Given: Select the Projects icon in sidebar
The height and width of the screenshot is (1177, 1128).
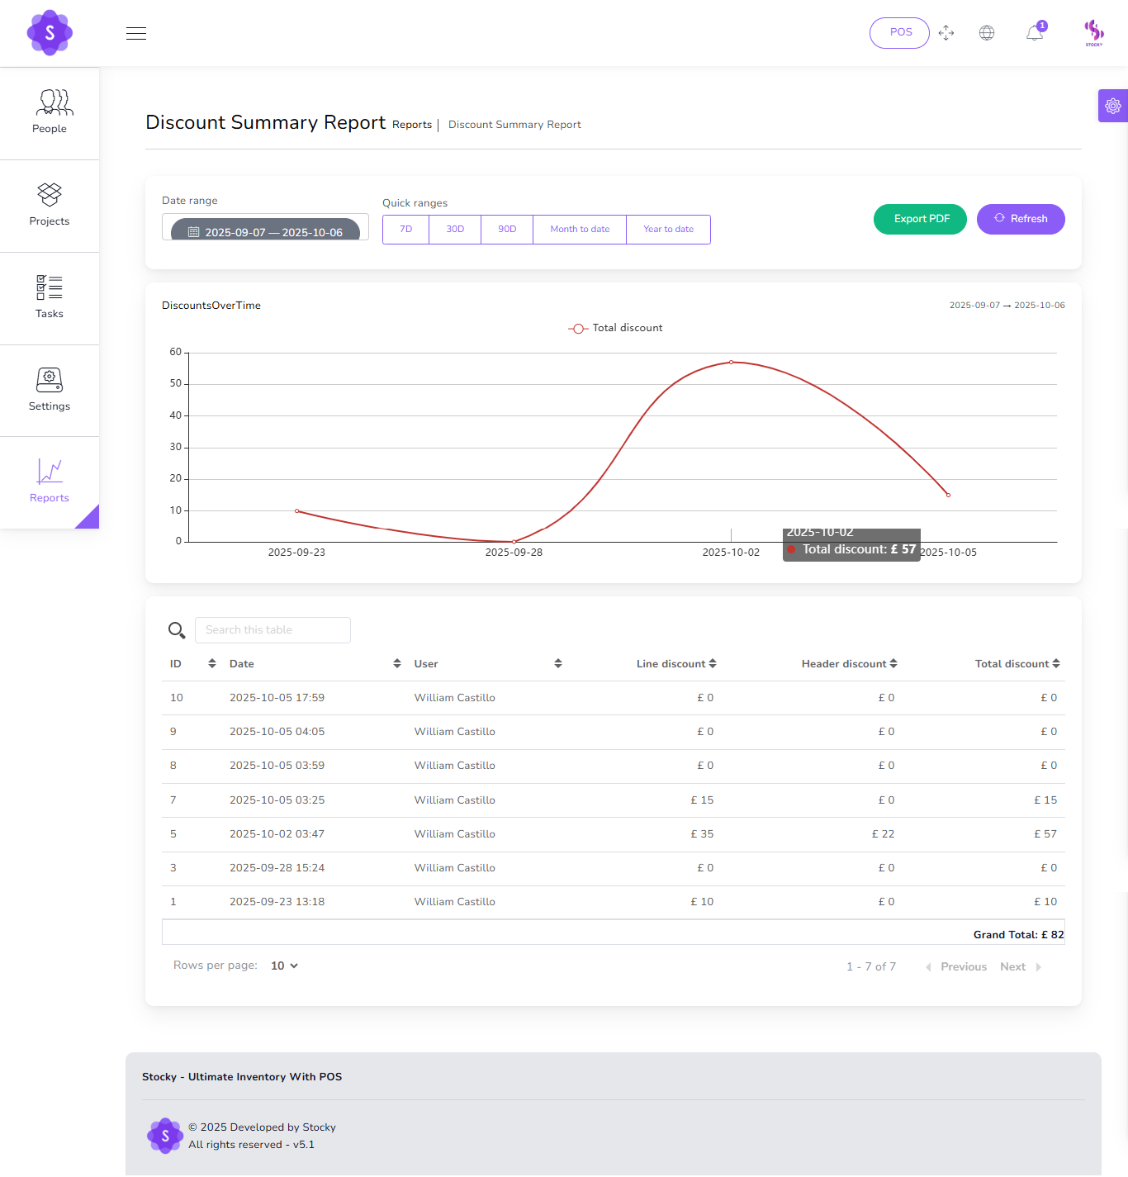Looking at the screenshot, I should coord(50,206).
